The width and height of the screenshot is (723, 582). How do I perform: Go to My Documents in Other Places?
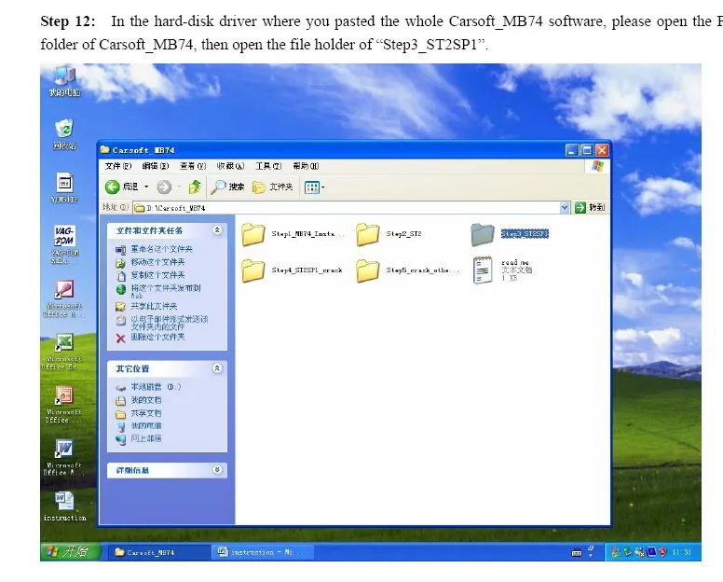click(139, 400)
